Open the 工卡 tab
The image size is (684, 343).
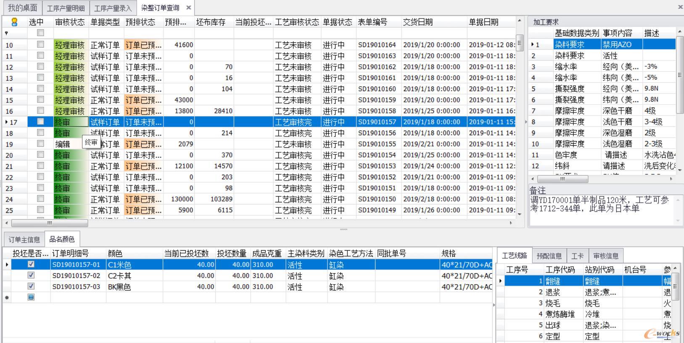pos(577,256)
